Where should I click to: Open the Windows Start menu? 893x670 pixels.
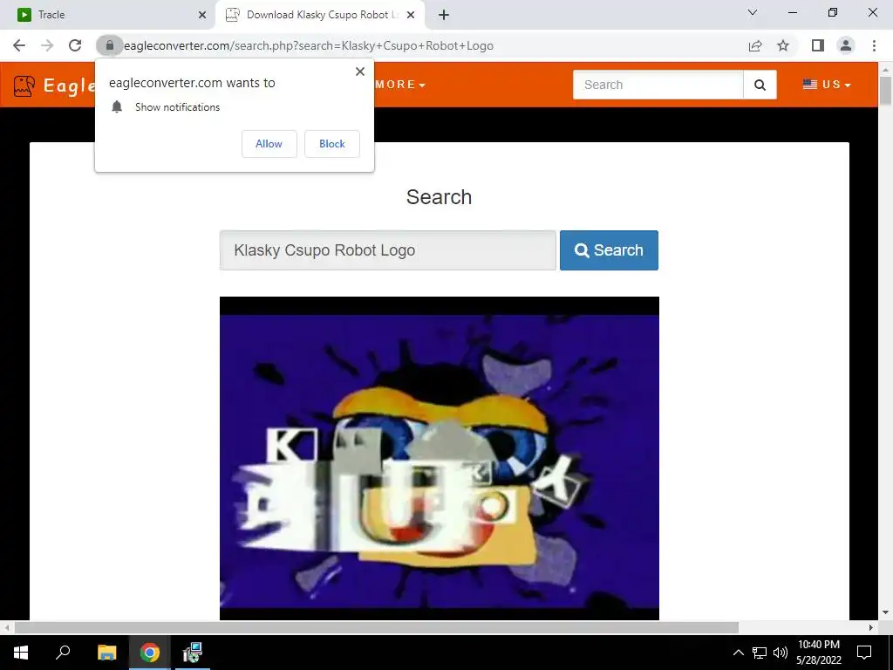pyautogui.click(x=21, y=653)
